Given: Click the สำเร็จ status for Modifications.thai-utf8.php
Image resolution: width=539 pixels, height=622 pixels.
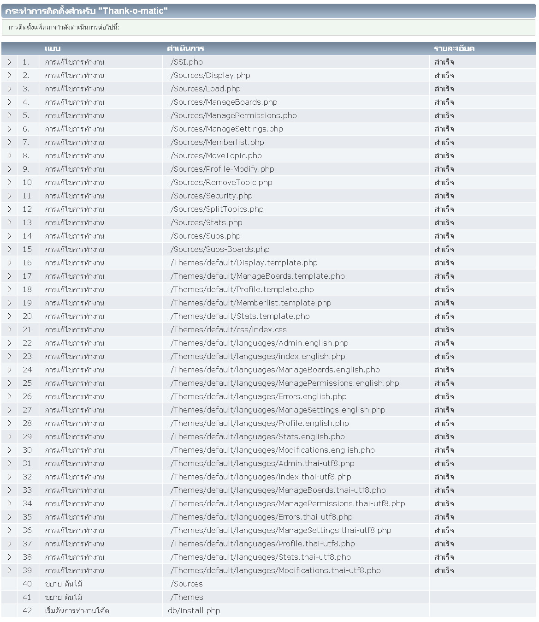Looking at the screenshot, I should [444, 570].
